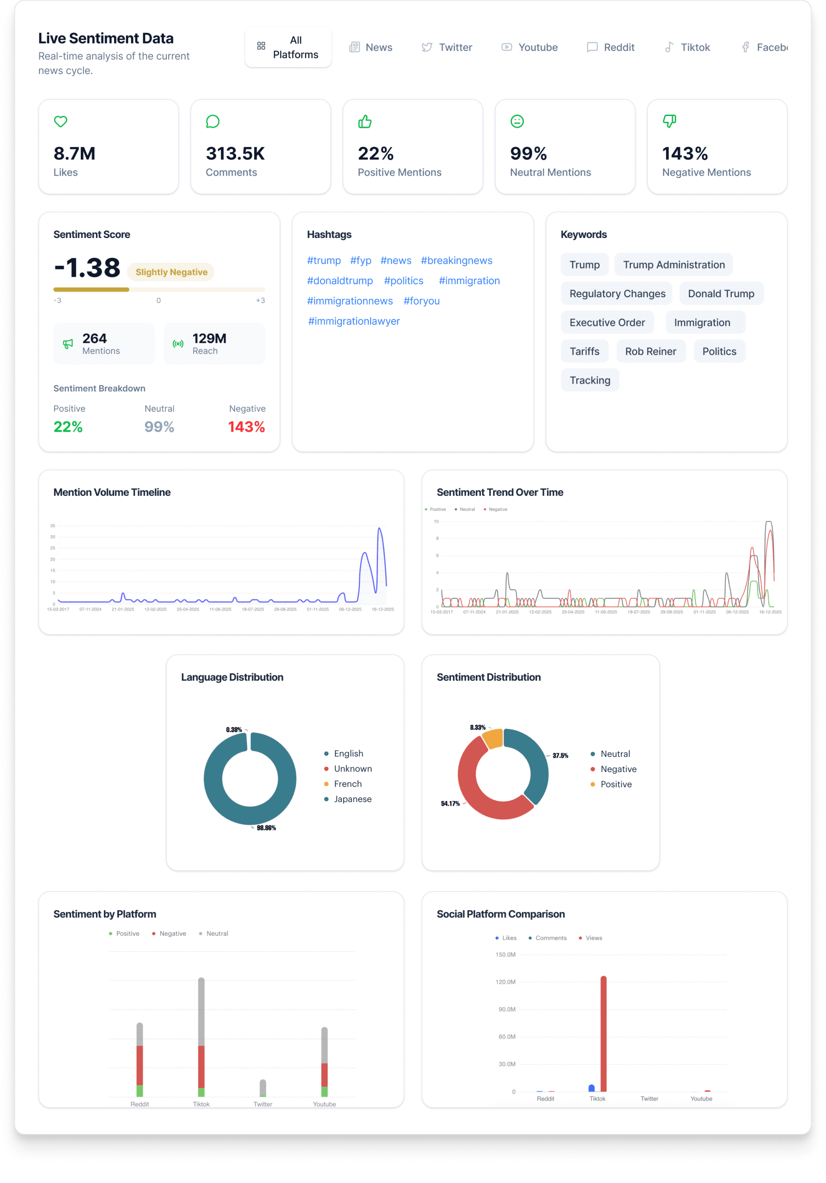Click the megaphone icon beside Mentions
Image resolution: width=826 pixels, height=1183 pixels.
click(68, 344)
